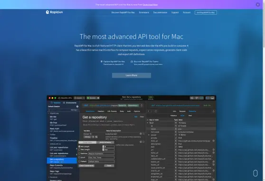Click the mouse scroll icon bottom right
Screen dimensions: 265x181
[255, 173]
